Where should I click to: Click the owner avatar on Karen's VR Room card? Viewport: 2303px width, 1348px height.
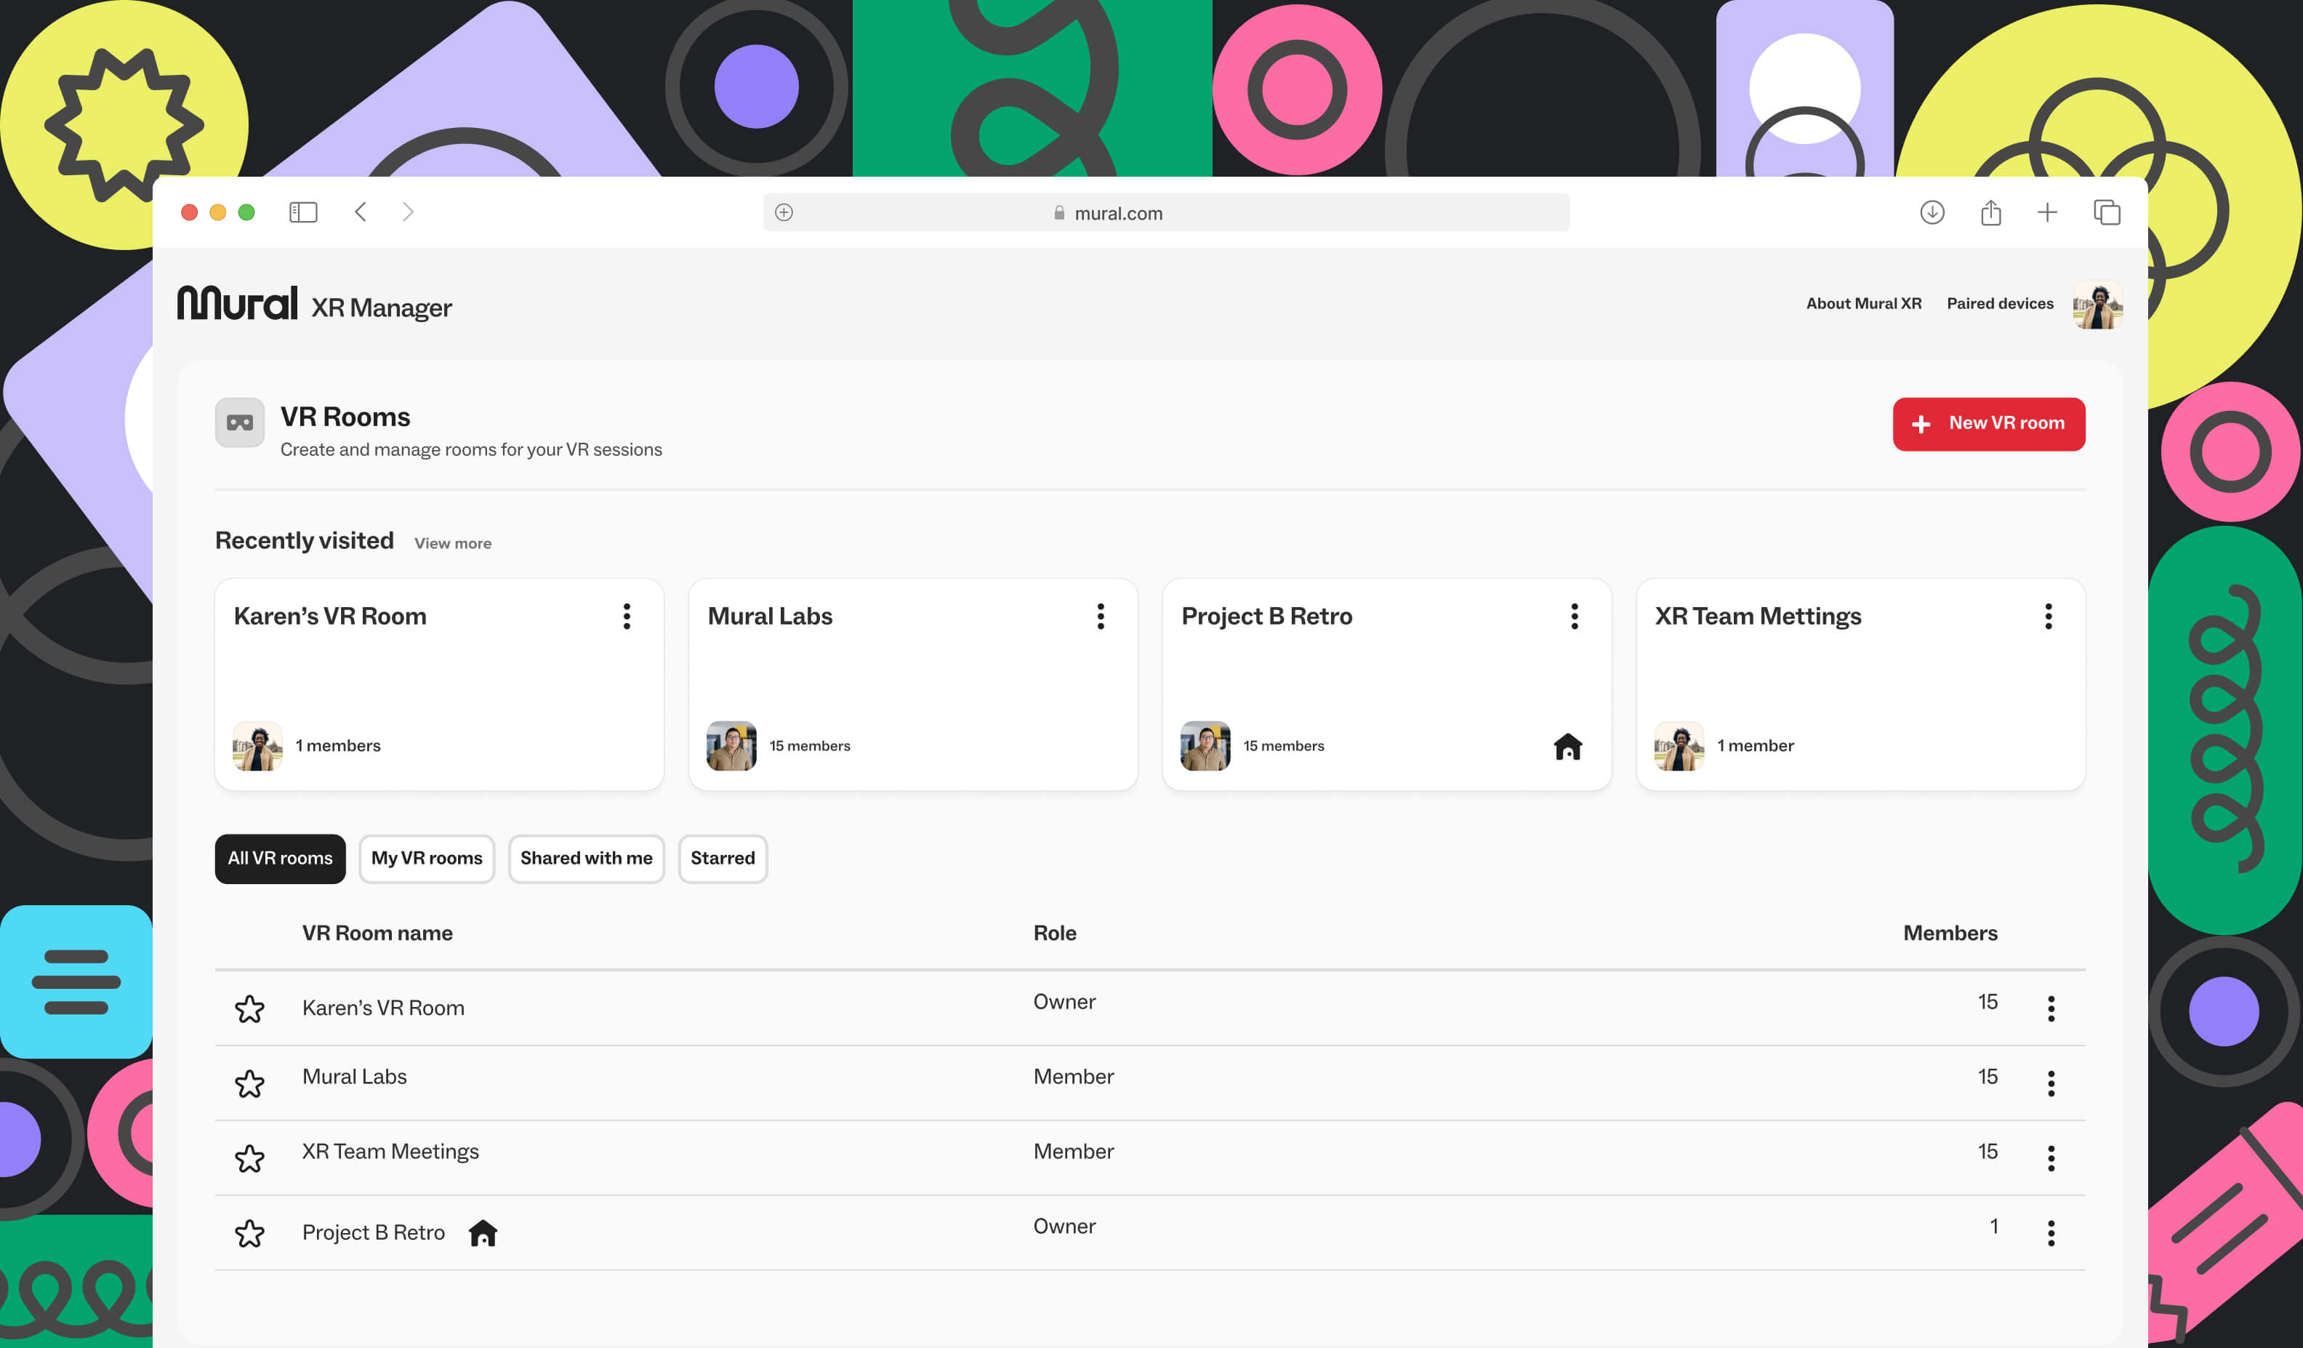[258, 747]
